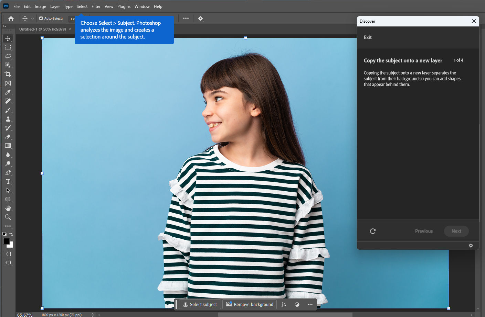The height and width of the screenshot is (317, 485).
Task: Open the Move tool preset dropdown
Action: [x=32, y=19]
